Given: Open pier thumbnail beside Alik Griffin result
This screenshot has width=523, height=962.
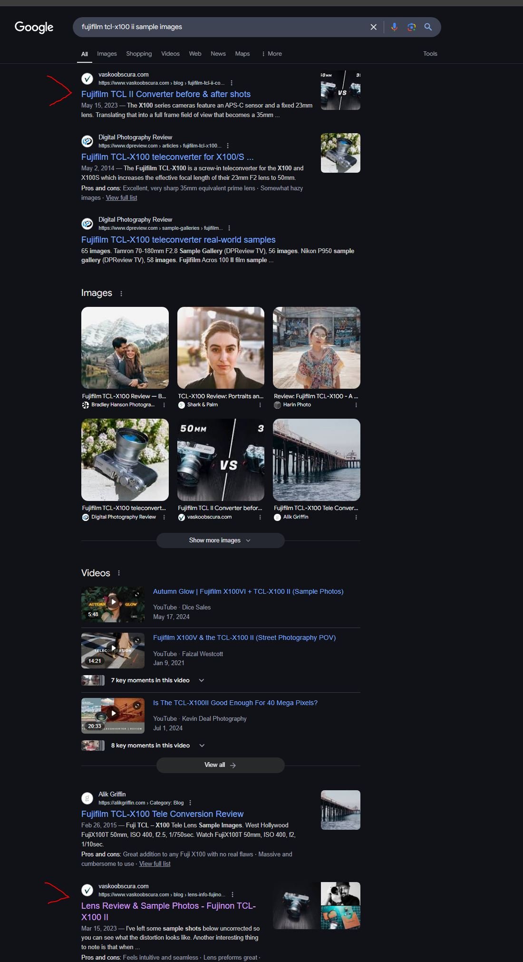Looking at the screenshot, I should coord(340,810).
